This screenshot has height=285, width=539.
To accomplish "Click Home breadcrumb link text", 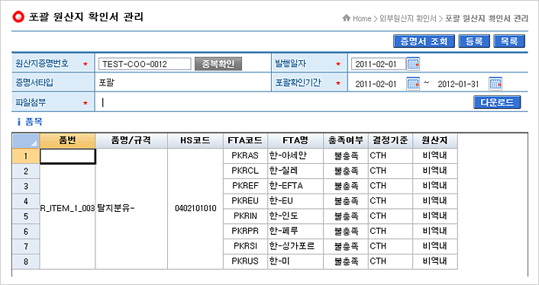I will point(362,18).
